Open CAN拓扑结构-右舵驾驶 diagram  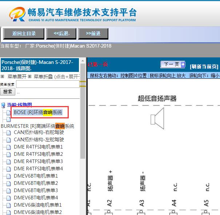[39, 132]
